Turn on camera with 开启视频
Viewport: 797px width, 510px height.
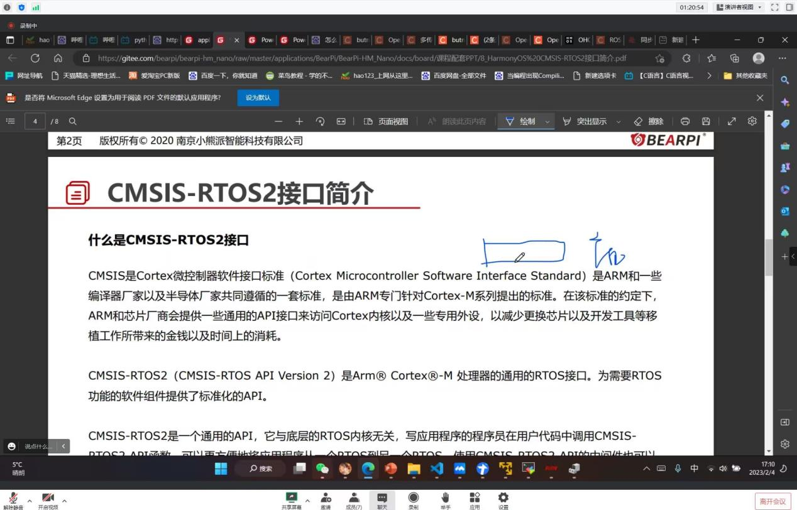click(x=47, y=498)
